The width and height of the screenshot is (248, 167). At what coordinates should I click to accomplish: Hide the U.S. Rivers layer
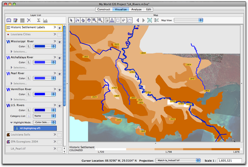[60, 106]
